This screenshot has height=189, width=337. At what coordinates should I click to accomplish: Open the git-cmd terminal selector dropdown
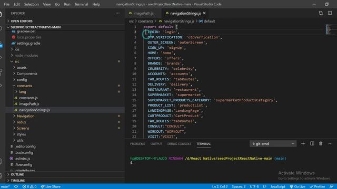pyautogui.click(x=273, y=143)
